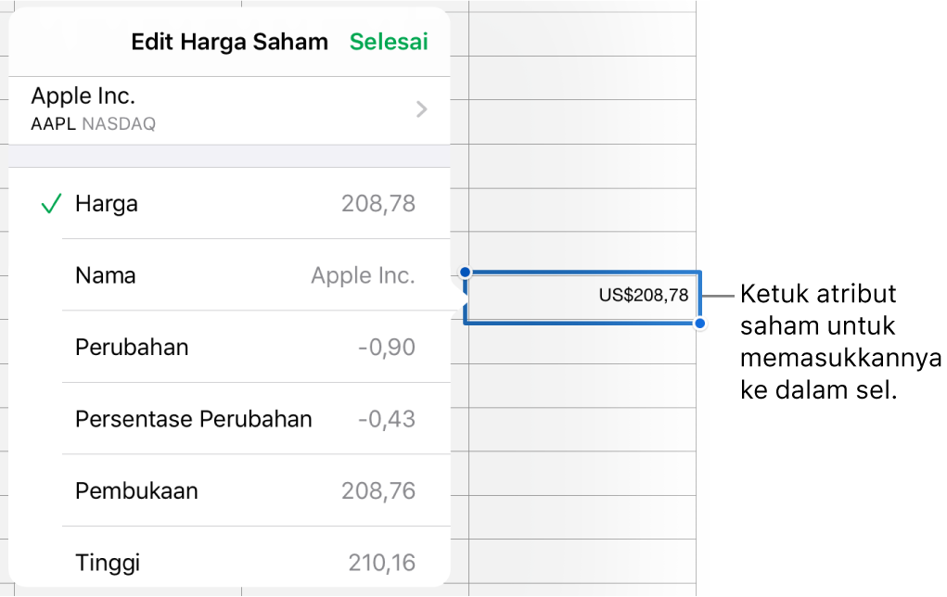Screen dimensions: 947x597
Task: Tap the chevron beside Apple Inc.
Action: (422, 108)
